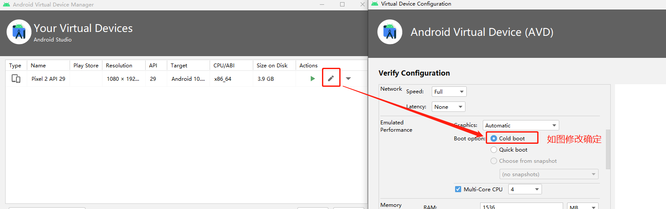Open the Latency dropdown showing None

coord(449,107)
